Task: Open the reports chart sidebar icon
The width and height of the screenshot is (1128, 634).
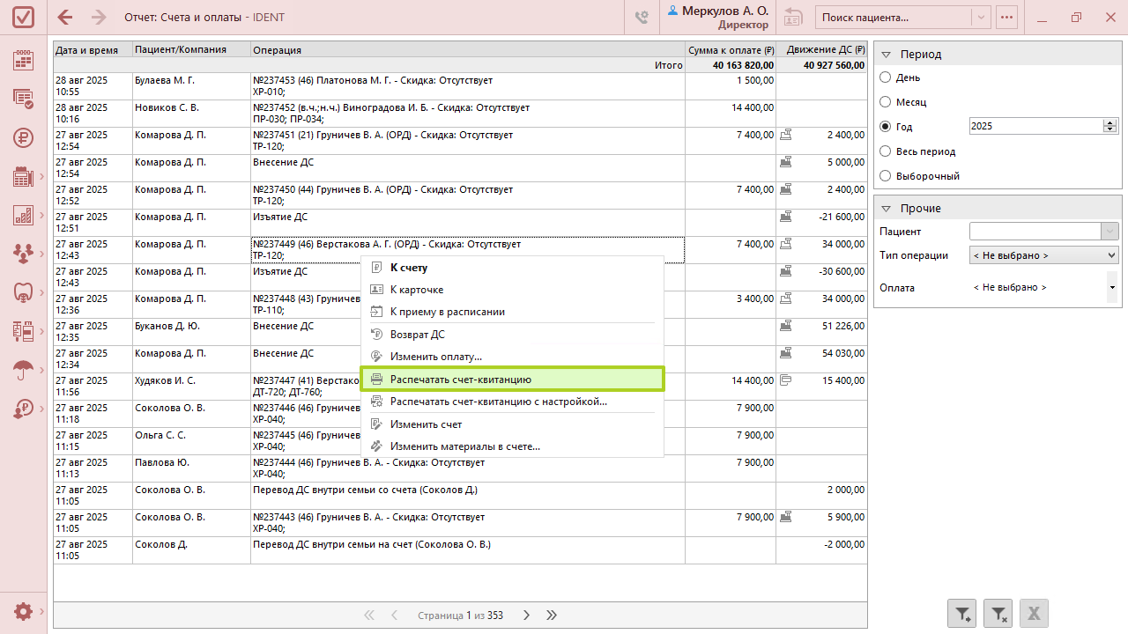Action: (24, 215)
